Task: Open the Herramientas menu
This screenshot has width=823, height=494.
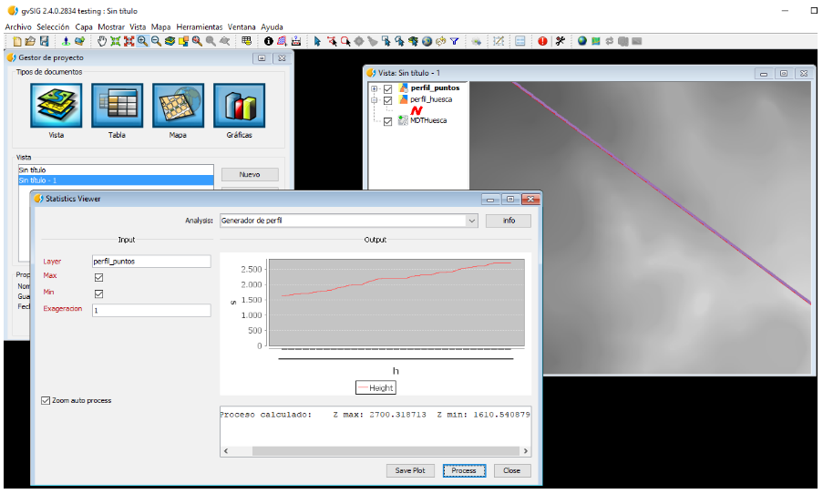Action: pyautogui.click(x=199, y=27)
